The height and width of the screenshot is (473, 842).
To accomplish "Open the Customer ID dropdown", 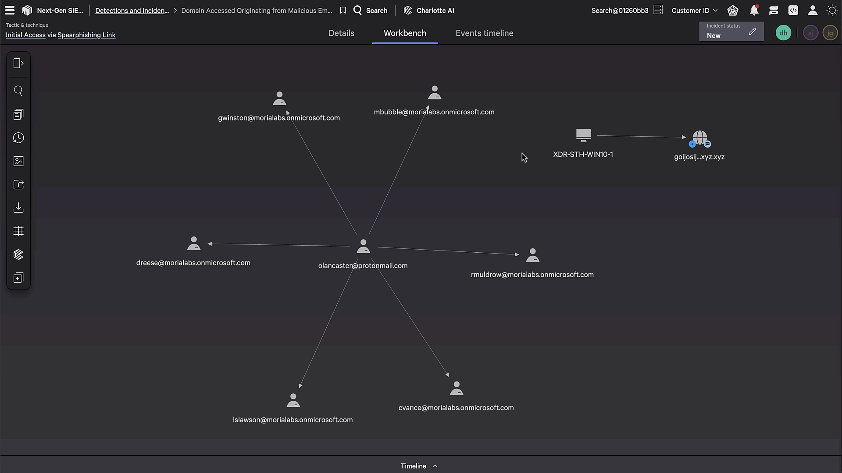I will tap(694, 10).
